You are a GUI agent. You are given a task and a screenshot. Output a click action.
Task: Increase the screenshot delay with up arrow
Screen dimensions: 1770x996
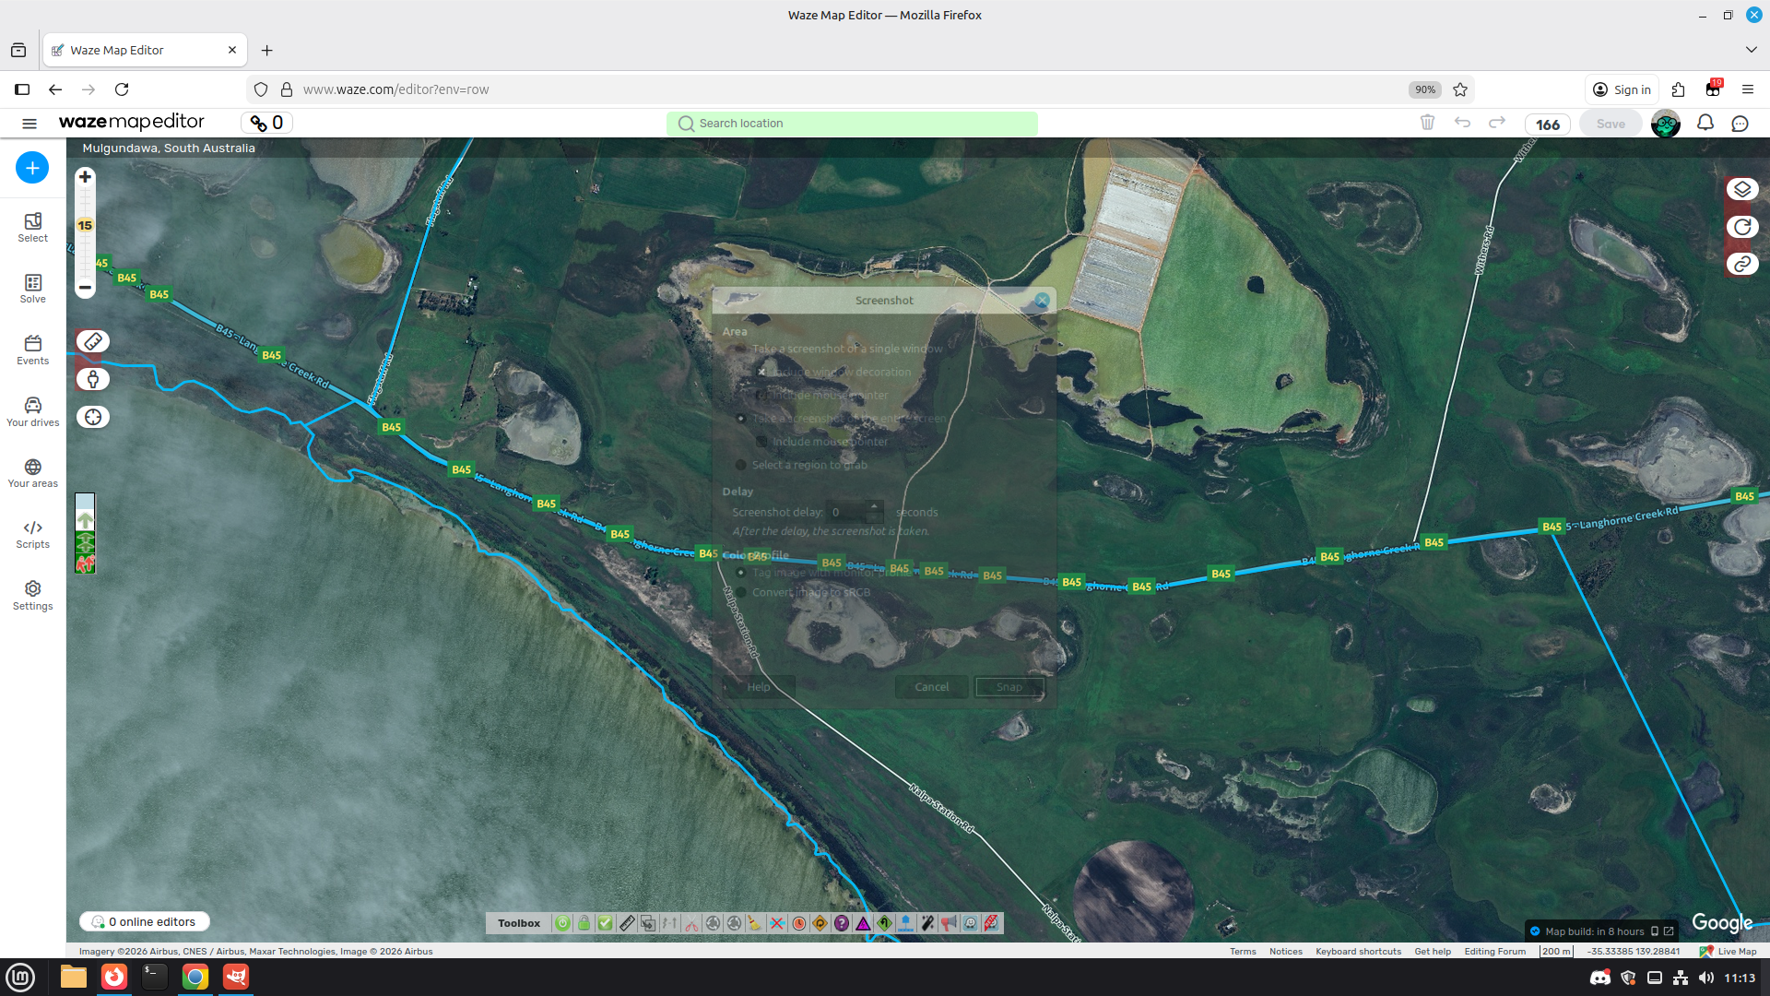[874, 506]
